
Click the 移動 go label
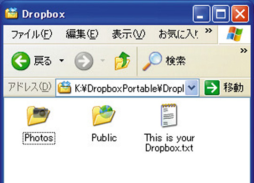[x=233, y=88]
